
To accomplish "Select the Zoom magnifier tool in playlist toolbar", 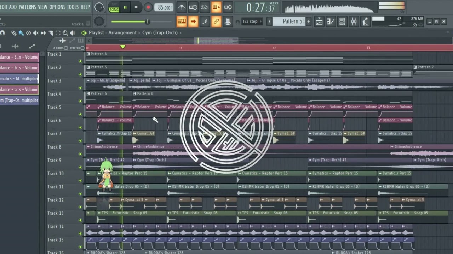I will (x=65, y=33).
